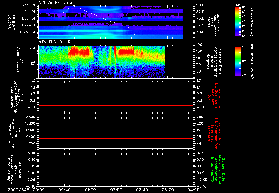
Task: Click the 260 telemetry tick value
Action: tap(199, 117)
